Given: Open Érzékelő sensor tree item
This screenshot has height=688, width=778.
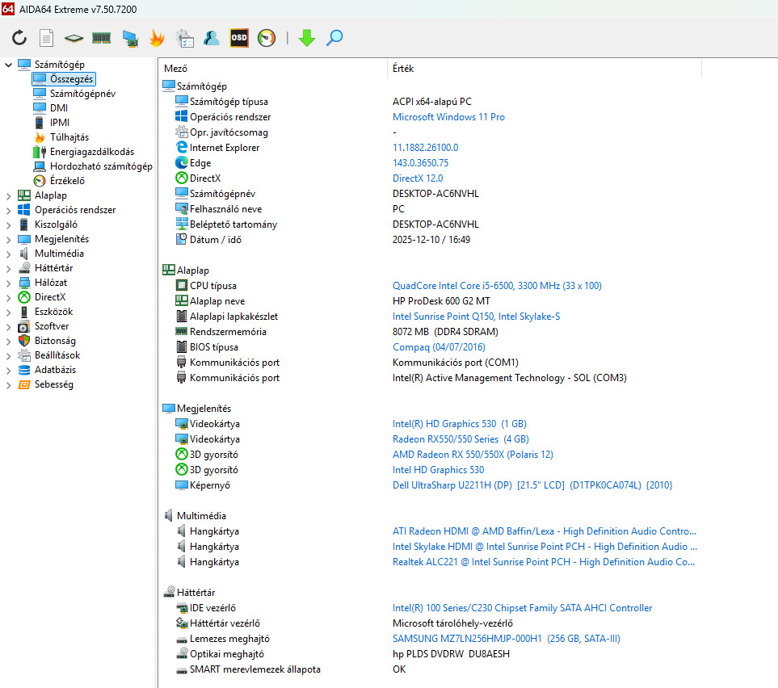Looking at the screenshot, I should coord(67,181).
